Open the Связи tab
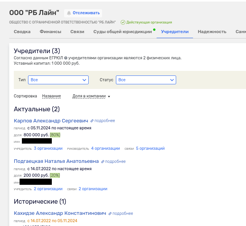 [x=77, y=32]
